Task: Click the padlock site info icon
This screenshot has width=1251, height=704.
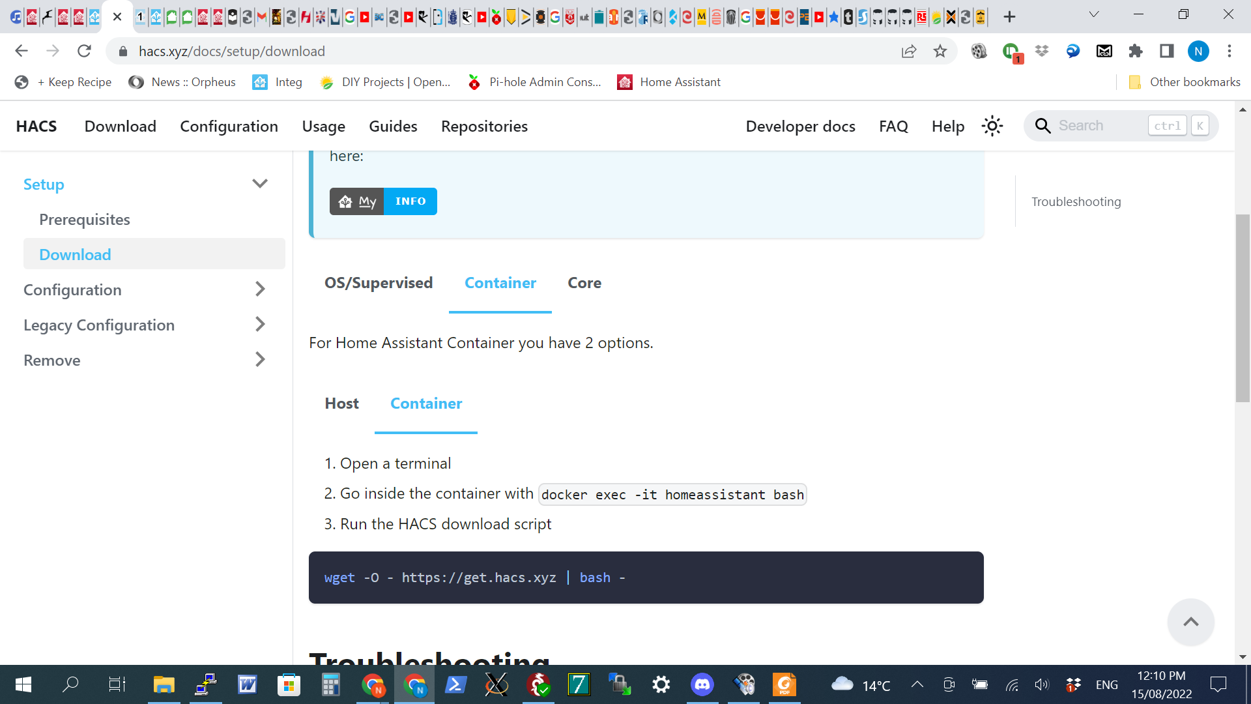Action: click(122, 51)
